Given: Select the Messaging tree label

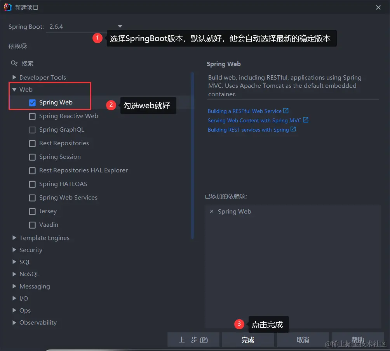Looking at the screenshot, I should click(x=35, y=287).
